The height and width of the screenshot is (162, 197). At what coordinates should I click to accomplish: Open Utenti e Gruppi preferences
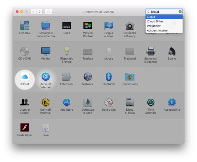(25, 102)
